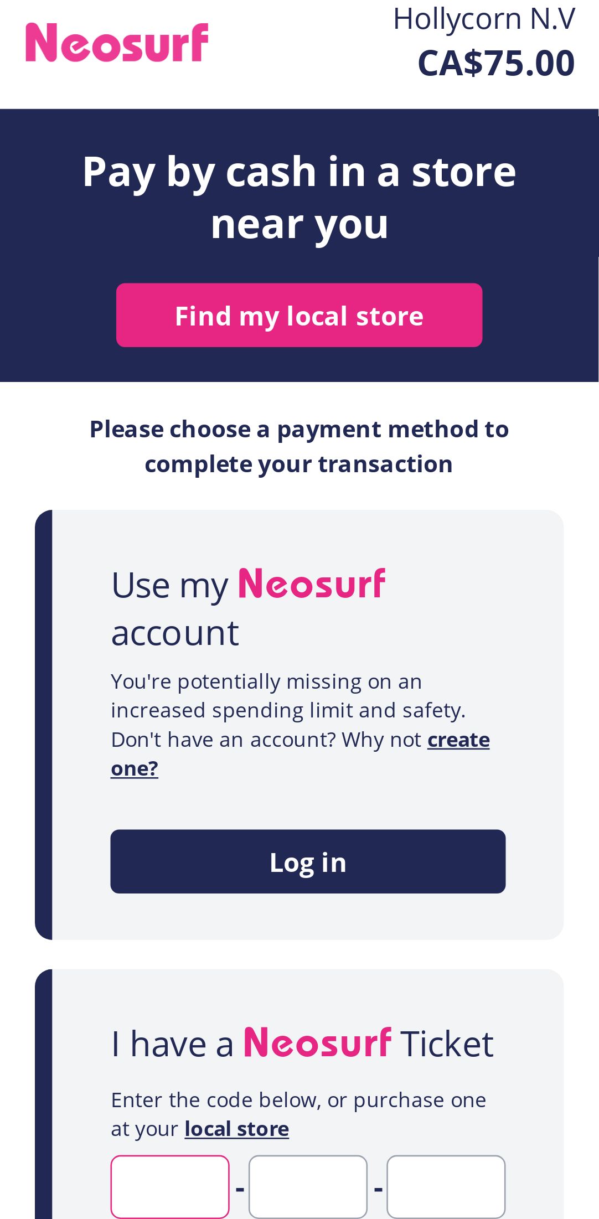599x1219 pixels.
Task: Focus the first ticket code field
Action: click(x=170, y=1187)
